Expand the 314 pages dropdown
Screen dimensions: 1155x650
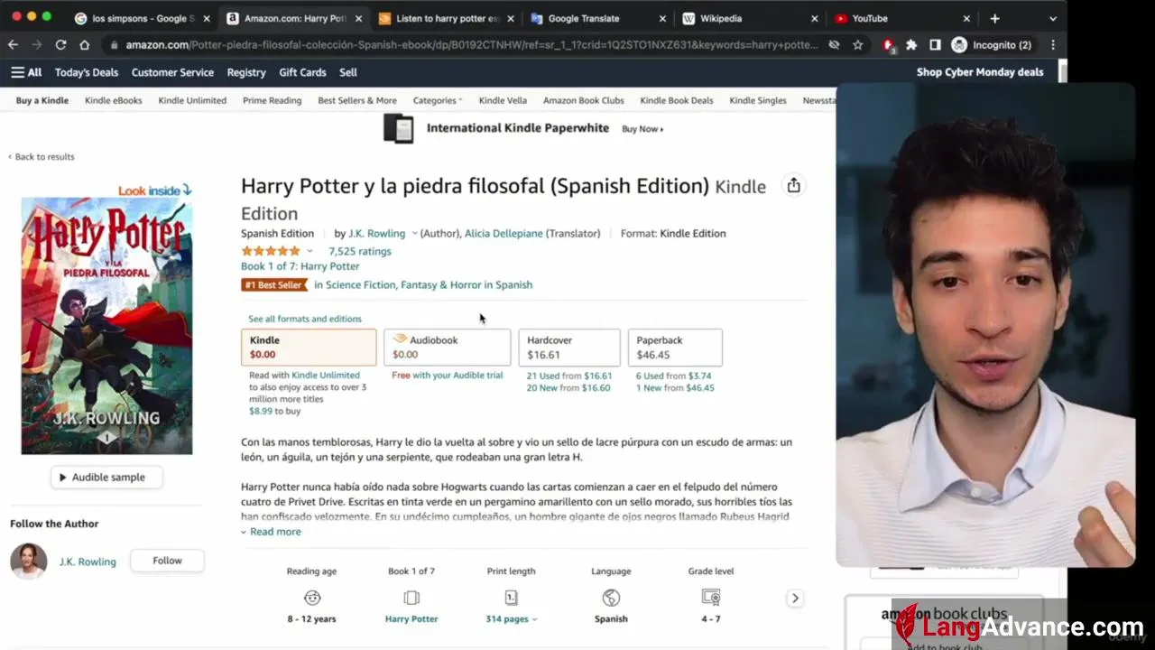pyautogui.click(x=511, y=618)
